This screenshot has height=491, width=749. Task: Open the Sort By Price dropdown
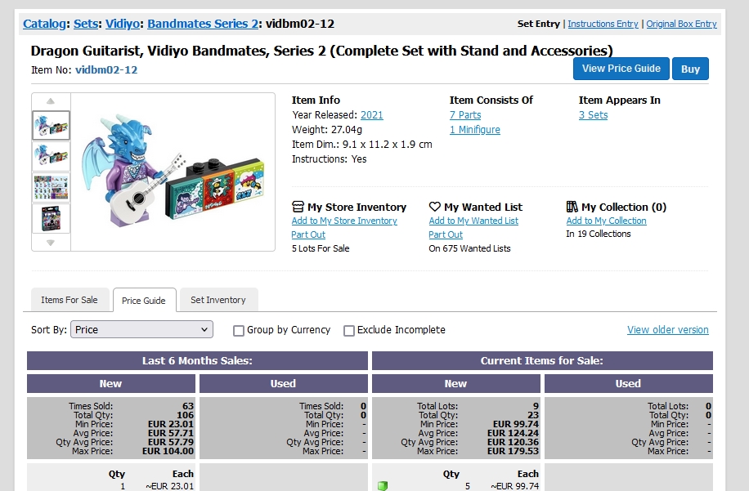[142, 330]
